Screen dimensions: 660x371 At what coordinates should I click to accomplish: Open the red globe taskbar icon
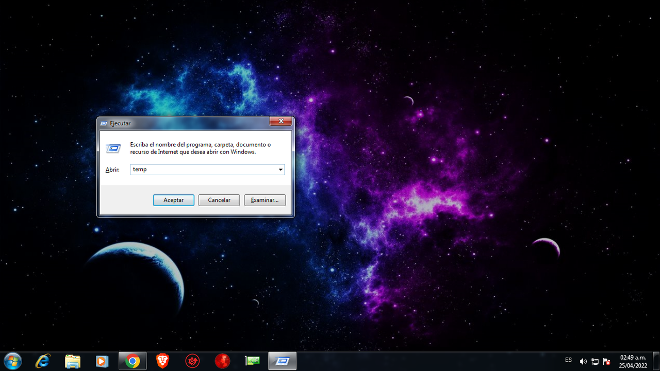tap(222, 361)
